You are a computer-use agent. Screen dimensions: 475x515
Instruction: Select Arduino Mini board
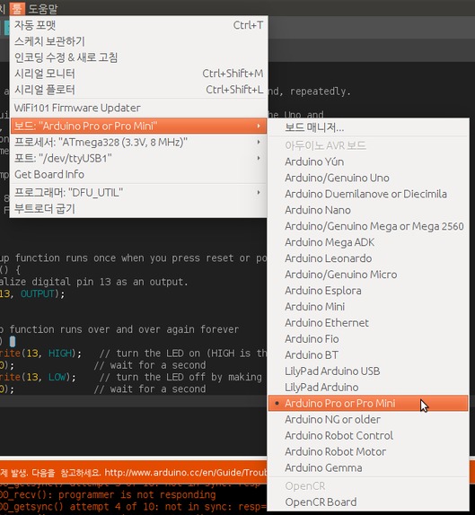click(368, 307)
